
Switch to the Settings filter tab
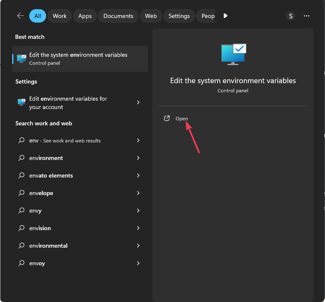pos(179,16)
